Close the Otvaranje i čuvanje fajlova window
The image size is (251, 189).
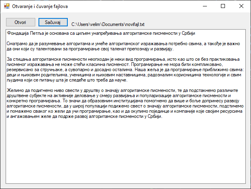(x=241, y=6)
